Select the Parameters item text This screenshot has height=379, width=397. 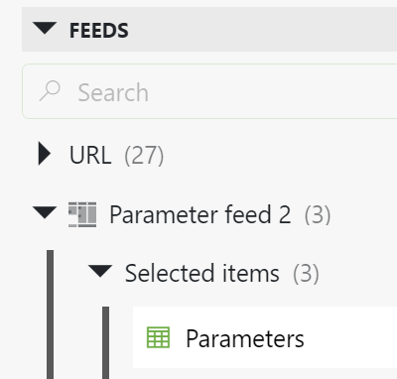click(245, 338)
